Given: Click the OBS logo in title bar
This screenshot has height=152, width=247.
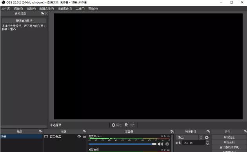Looking at the screenshot, I should [3, 2].
